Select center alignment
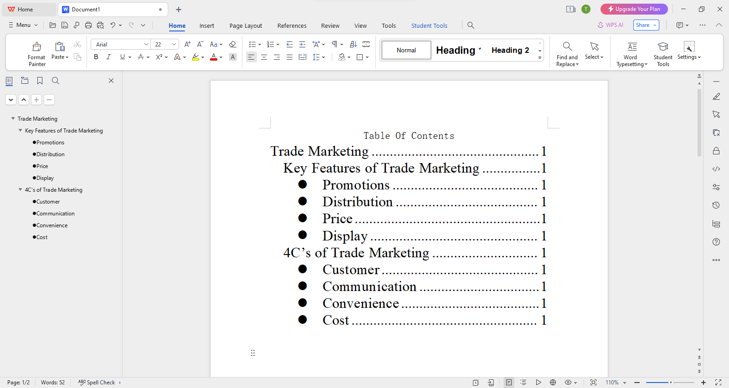The width and height of the screenshot is (729, 388). 264,57
